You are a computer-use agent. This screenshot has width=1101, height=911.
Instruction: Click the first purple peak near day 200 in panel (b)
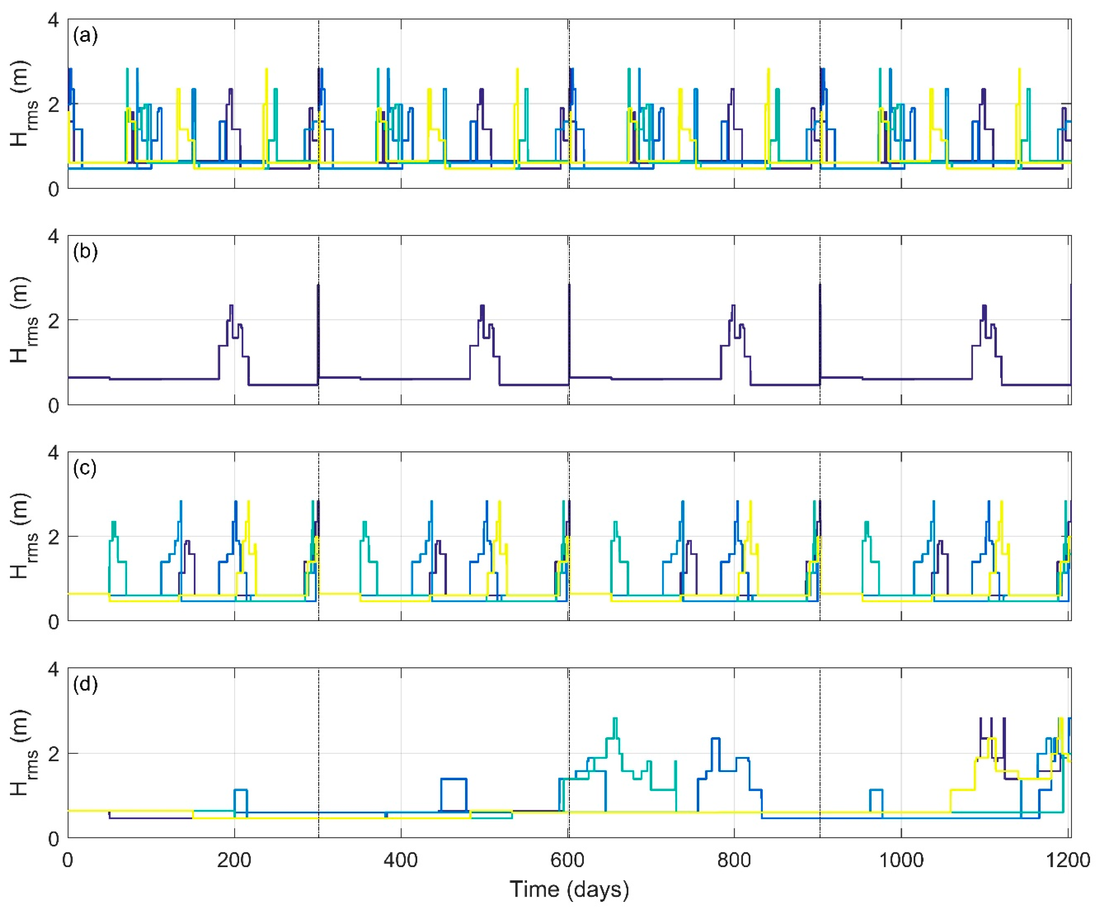(x=231, y=306)
